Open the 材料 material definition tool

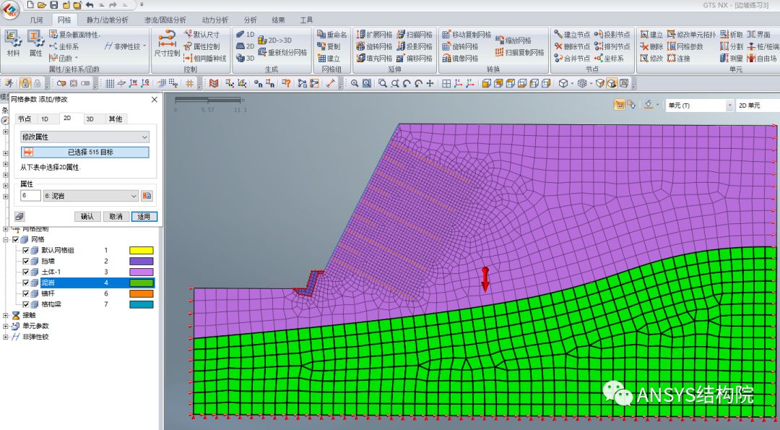[x=13, y=43]
